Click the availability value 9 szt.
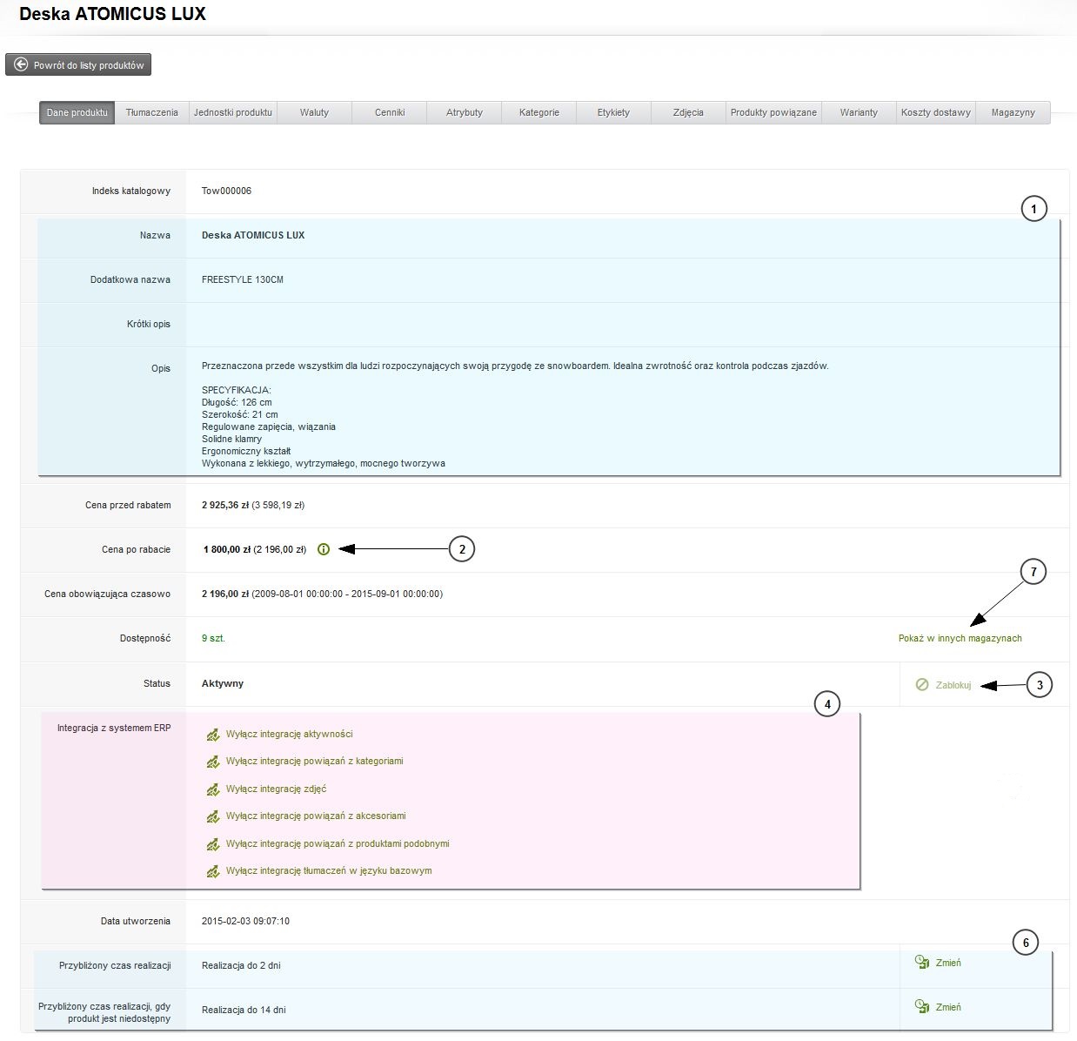The height and width of the screenshot is (1041, 1077). tap(213, 638)
